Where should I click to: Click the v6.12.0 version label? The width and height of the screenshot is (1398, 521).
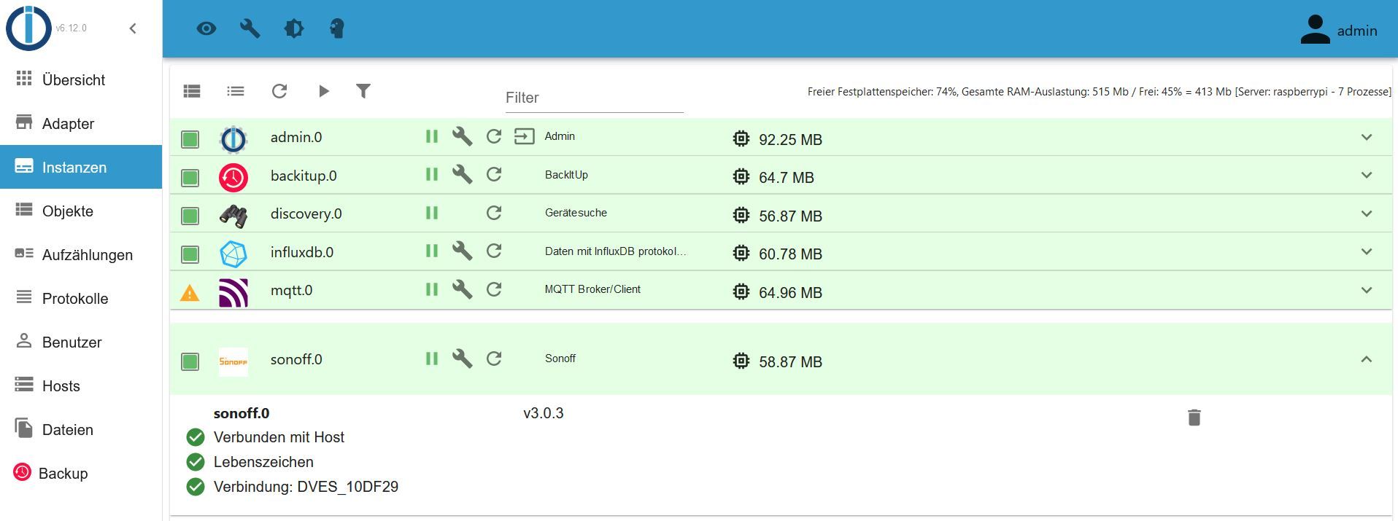[x=72, y=28]
